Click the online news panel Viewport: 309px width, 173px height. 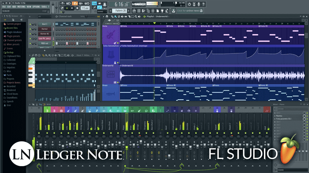190,10
